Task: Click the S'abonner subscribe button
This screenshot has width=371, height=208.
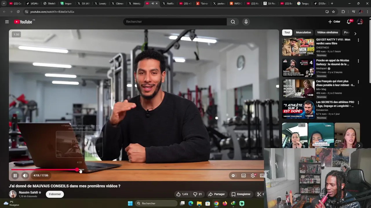Action: pyautogui.click(x=55, y=194)
